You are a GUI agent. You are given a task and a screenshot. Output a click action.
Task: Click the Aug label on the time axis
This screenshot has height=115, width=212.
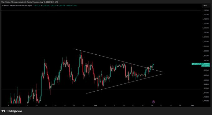tap(96, 105)
